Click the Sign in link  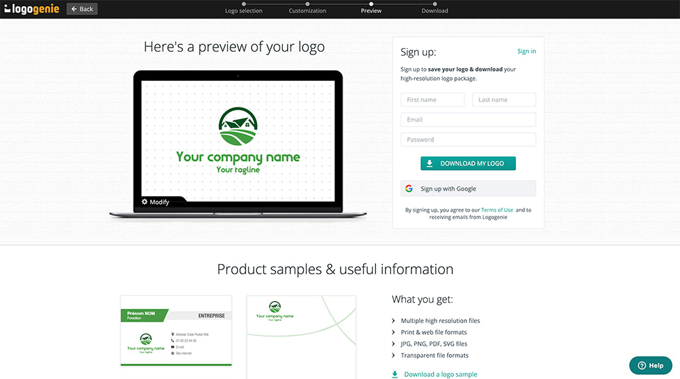[x=526, y=52]
